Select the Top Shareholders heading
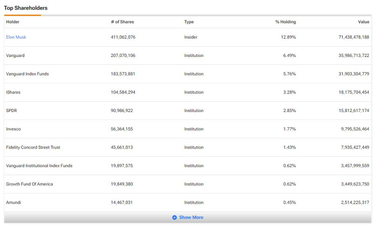The width and height of the screenshot is (373, 225). click(x=26, y=8)
